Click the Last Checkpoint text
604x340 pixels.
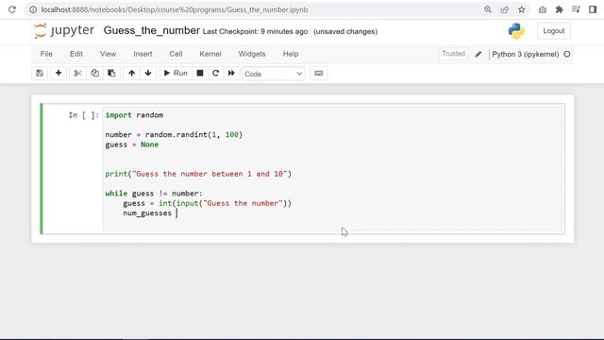click(255, 31)
